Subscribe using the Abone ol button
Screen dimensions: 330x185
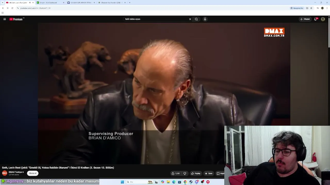(33, 173)
